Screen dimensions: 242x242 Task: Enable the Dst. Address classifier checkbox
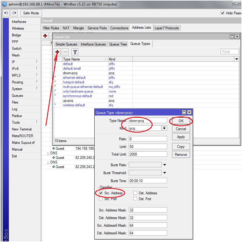pyautogui.click(x=135, y=193)
